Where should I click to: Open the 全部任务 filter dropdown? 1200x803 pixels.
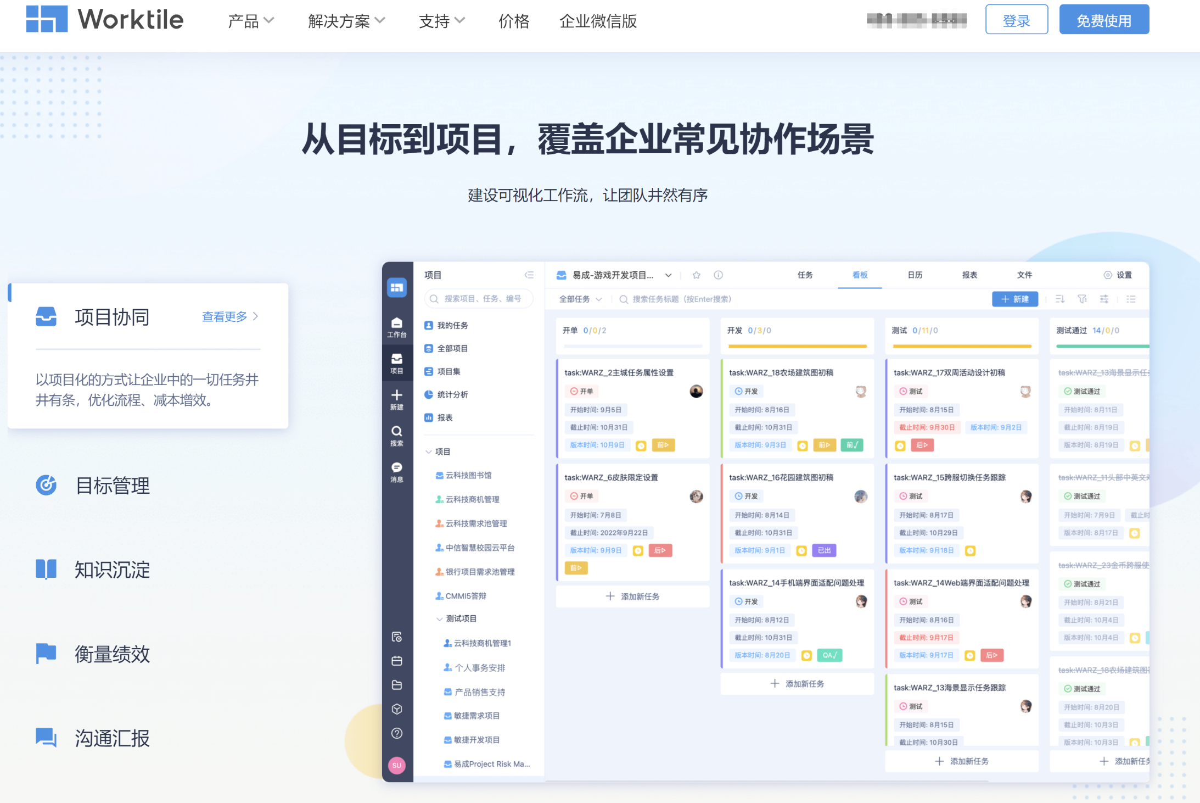coord(580,299)
